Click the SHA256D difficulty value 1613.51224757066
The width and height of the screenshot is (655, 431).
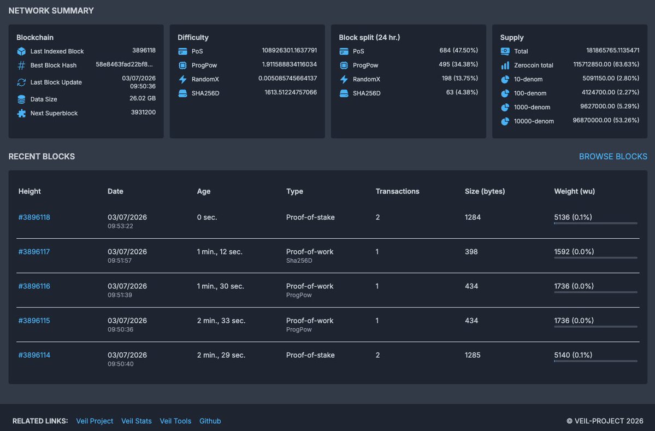click(291, 92)
